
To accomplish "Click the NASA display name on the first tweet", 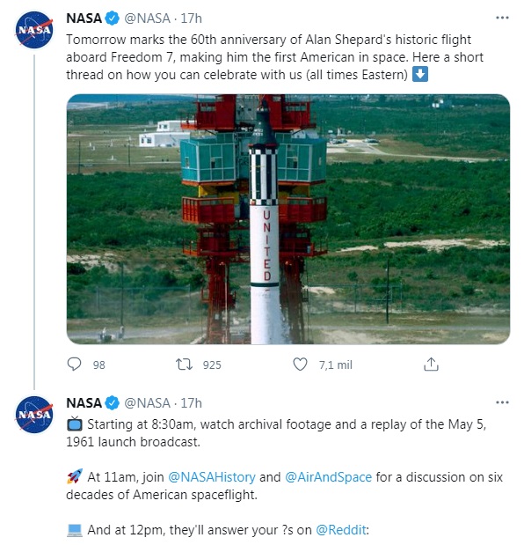I will [84, 18].
